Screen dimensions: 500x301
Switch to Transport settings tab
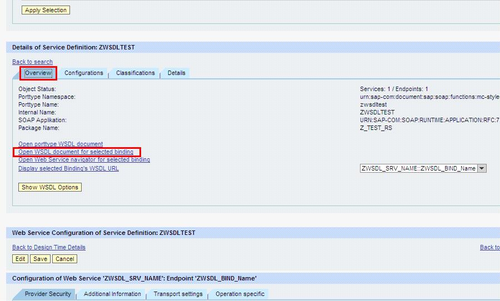pyautogui.click(x=178, y=294)
